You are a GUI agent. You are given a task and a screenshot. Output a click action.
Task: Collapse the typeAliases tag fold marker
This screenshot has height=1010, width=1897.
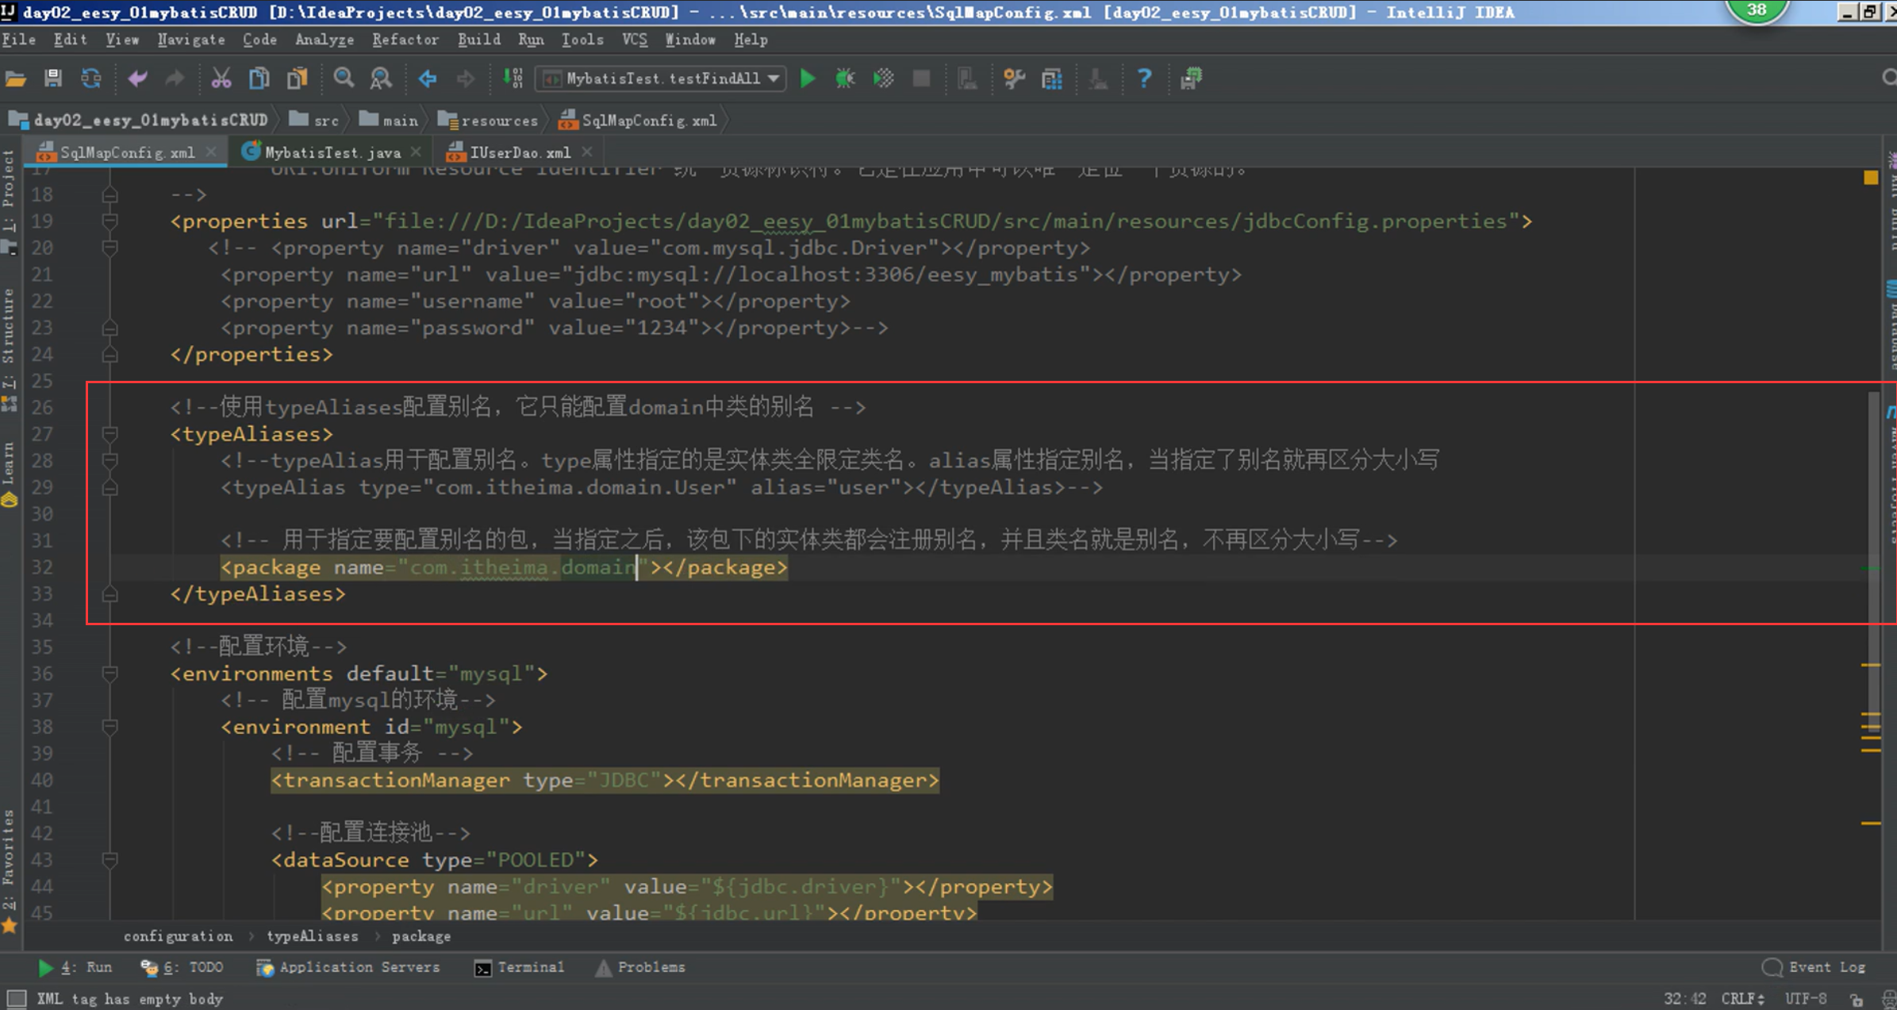coord(110,434)
